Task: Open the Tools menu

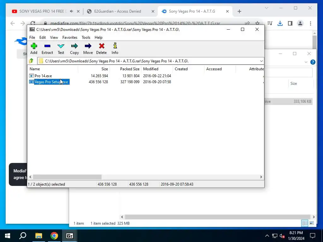Action: 86,37
